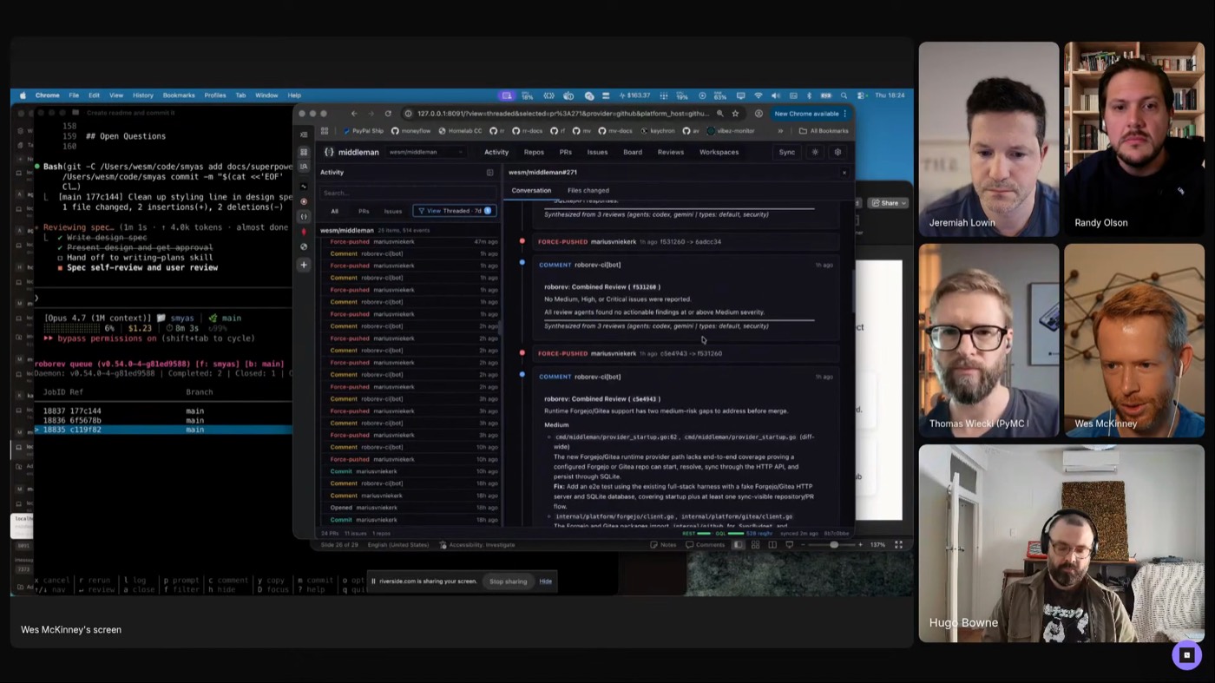The image size is (1215, 683).
Task: Open Spotlight search in the menu bar
Action: [844, 95]
